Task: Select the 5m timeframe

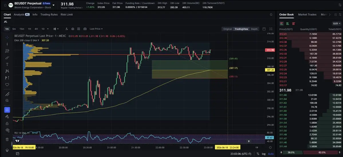Action: (x=14, y=29)
